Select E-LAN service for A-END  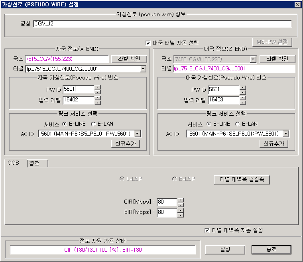[93, 124]
